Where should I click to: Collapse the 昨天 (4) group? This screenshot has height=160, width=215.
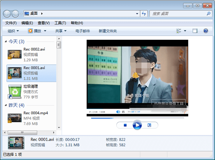(6, 105)
